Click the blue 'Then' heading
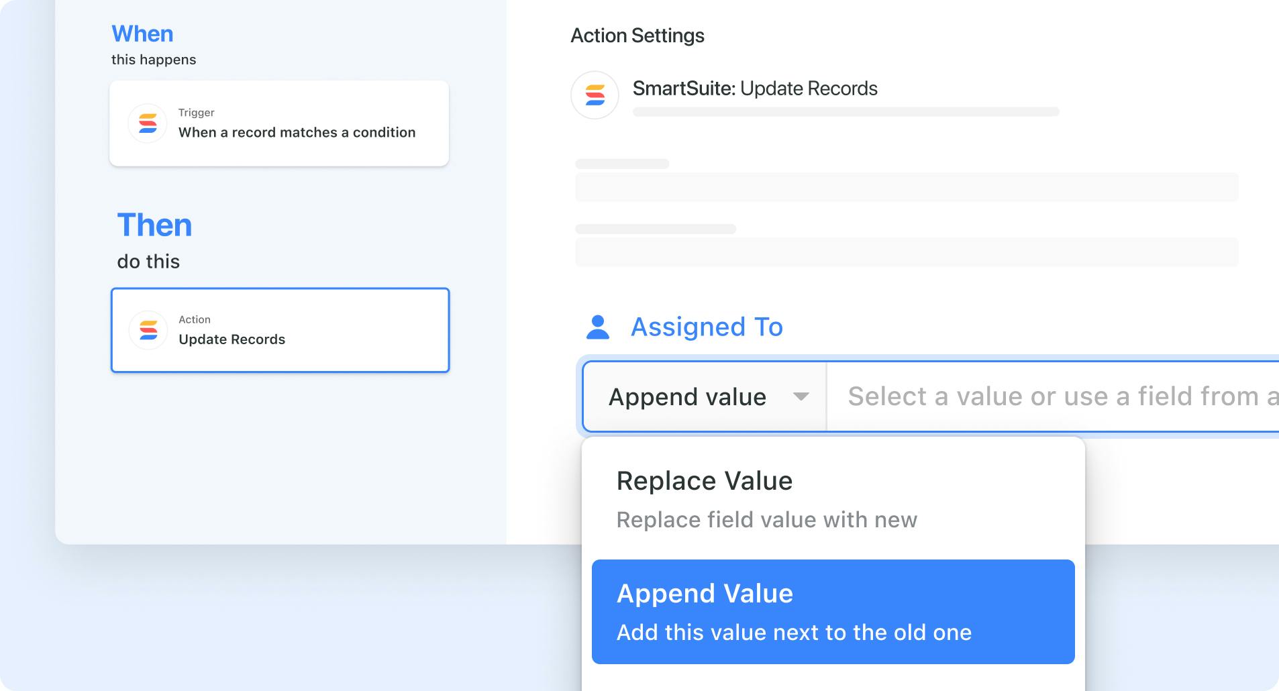 [154, 225]
